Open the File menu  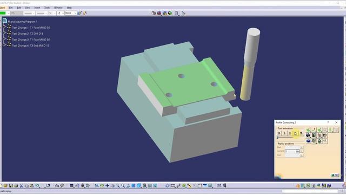point(11,8)
